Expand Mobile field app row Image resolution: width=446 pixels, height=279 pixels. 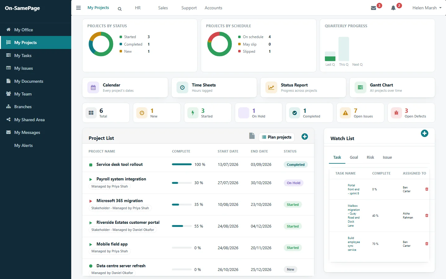91,245
